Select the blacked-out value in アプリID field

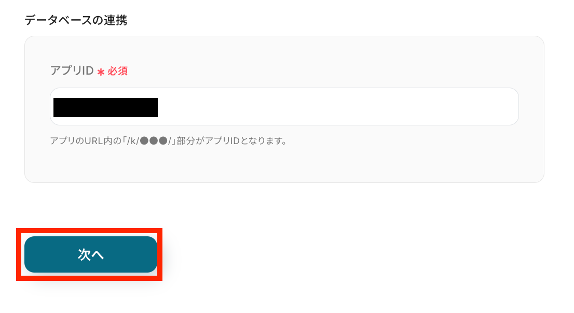click(105, 107)
